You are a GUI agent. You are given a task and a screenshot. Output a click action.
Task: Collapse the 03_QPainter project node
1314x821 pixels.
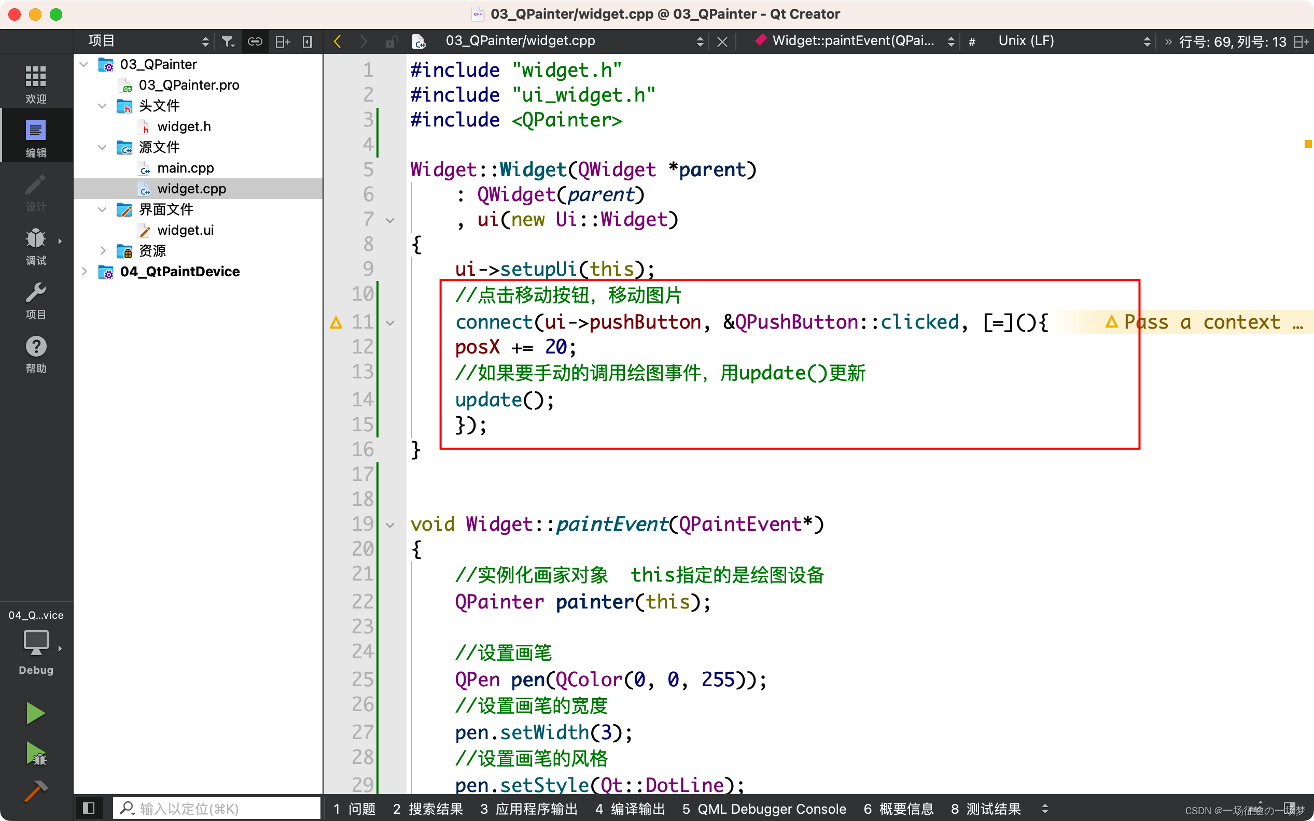83,65
